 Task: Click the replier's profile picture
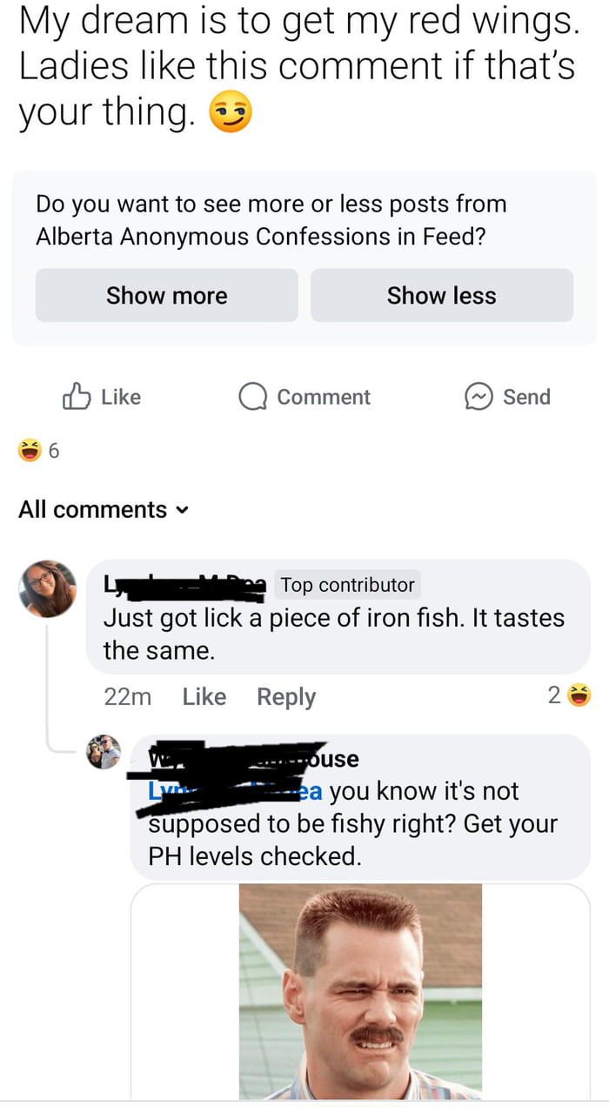[x=104, y=752]
